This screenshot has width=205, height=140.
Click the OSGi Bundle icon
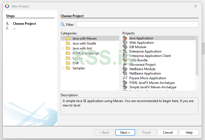(125, 60)
